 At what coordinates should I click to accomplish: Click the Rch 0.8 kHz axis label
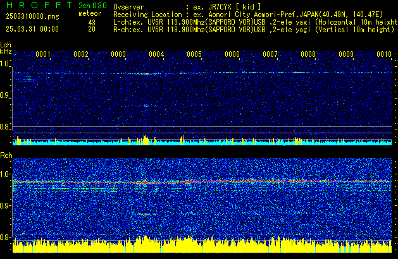tap(5, 237)
